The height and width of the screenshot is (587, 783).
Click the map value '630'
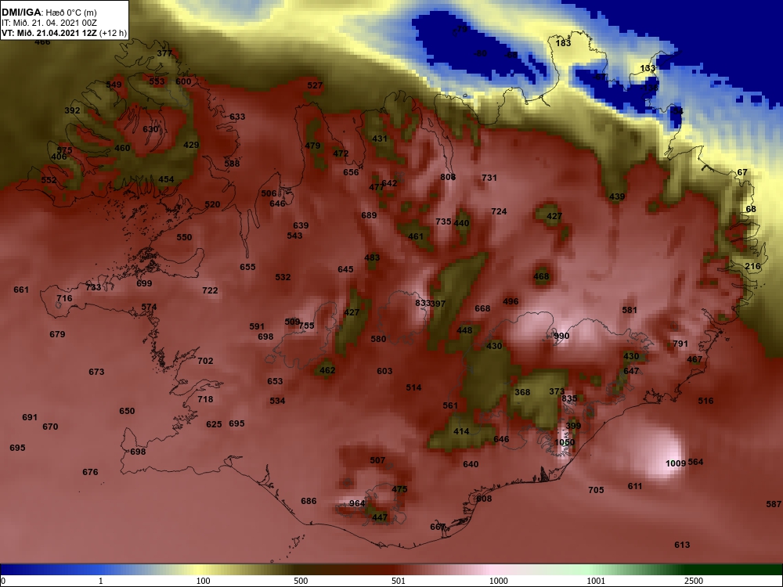150,129
